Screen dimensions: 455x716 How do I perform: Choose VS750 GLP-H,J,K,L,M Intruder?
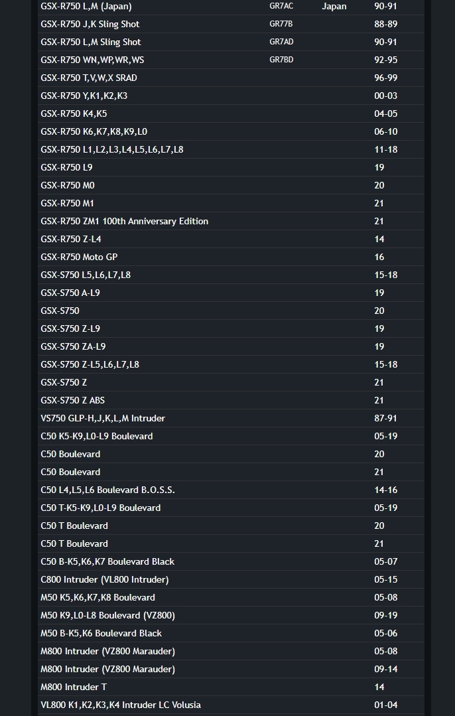tap(103, 419)
